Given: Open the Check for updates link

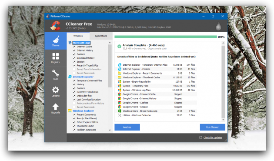Looking at the screenshot, I should pos(213,138).
